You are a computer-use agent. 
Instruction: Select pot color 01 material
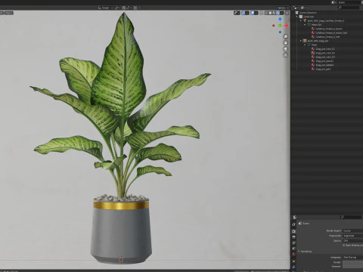pyautogui.click(x=325, y=49)
